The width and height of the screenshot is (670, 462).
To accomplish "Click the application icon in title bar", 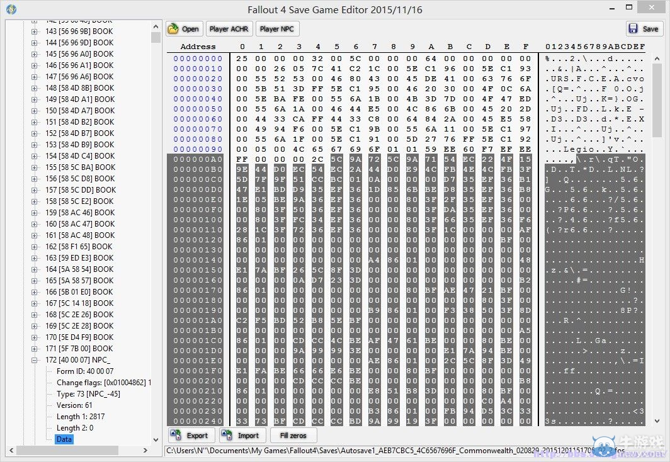I will click(11, 9).
